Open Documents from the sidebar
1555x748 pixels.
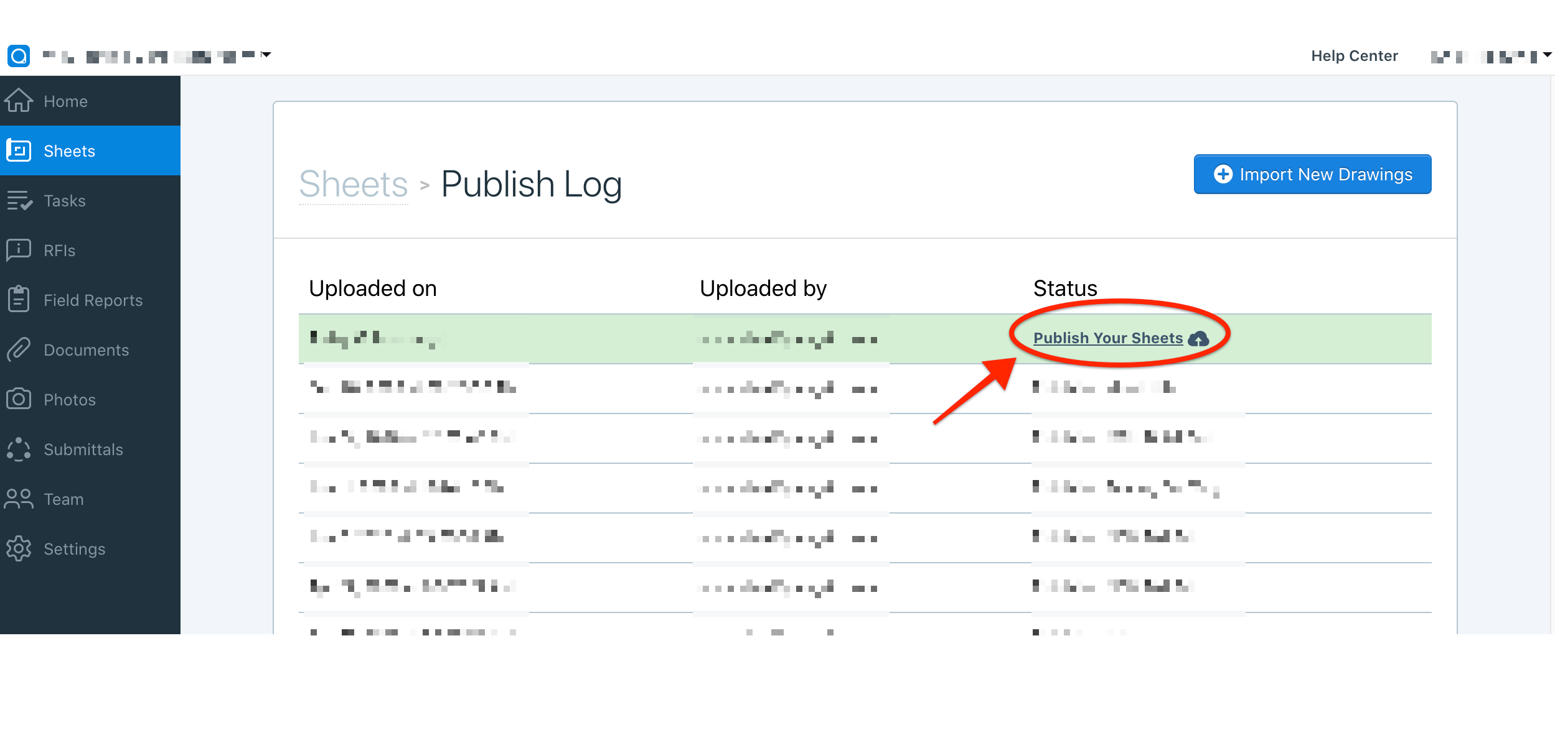point(90,349)
